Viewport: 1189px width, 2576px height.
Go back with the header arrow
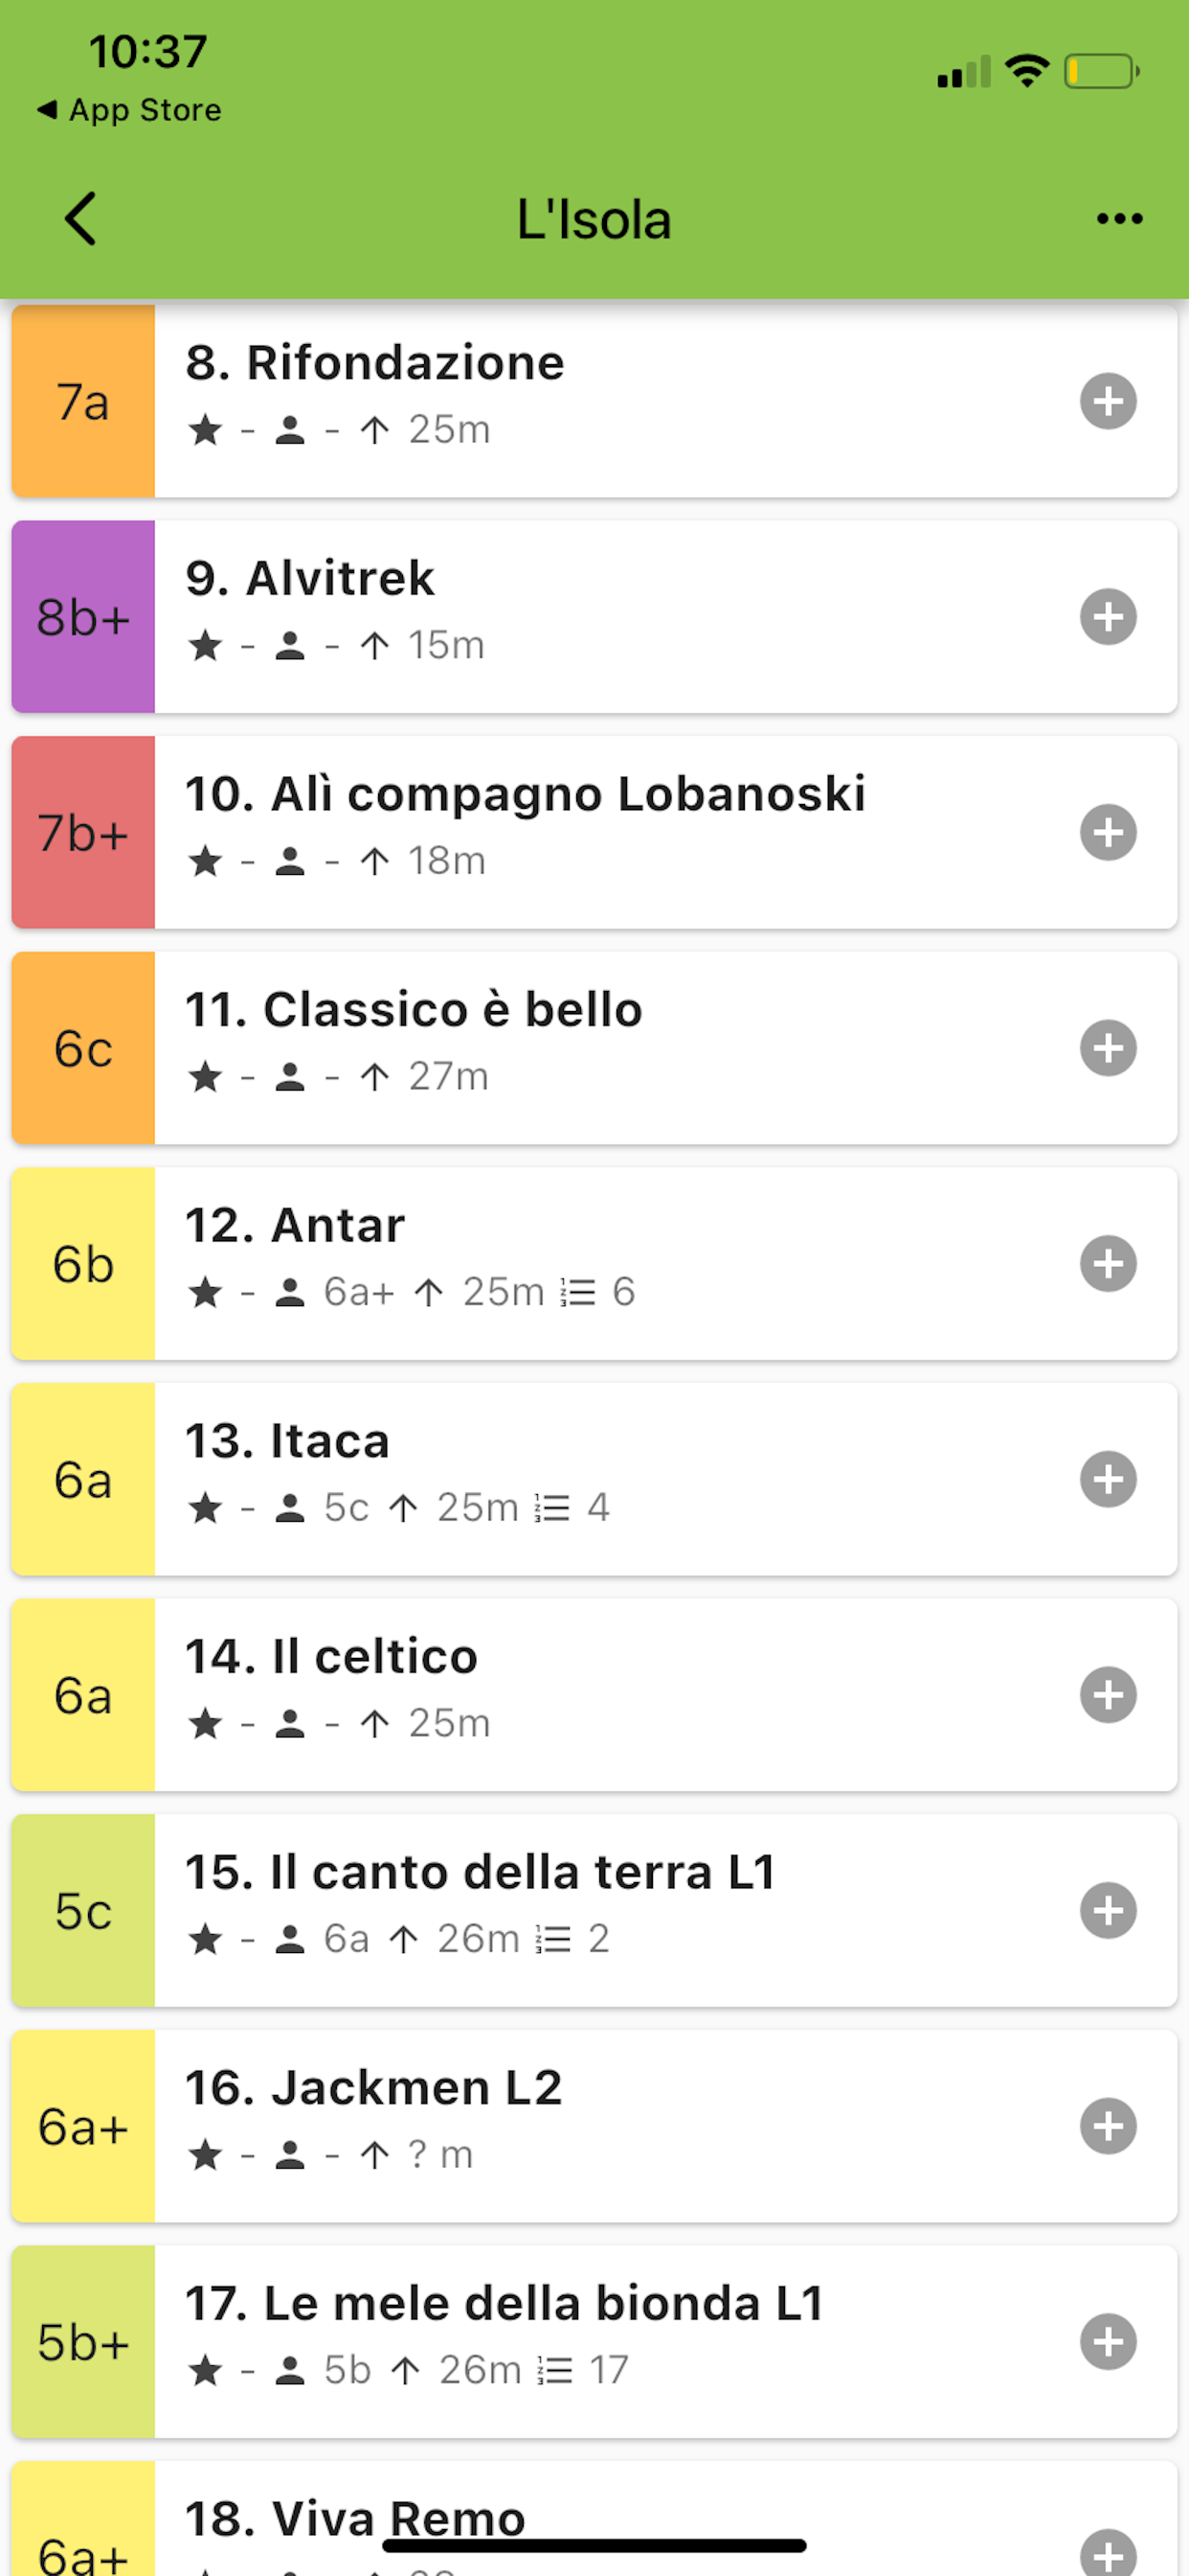click(79, 218)
